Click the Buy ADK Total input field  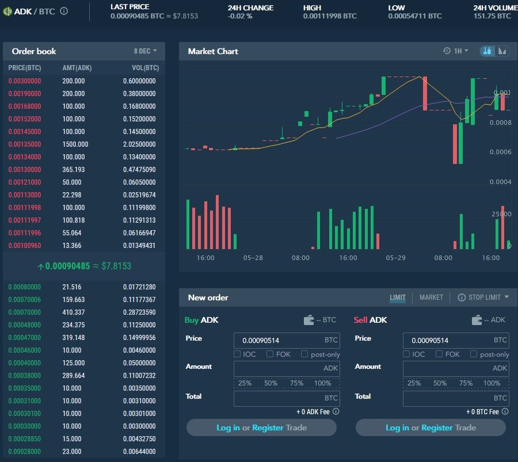click(287, 399)
